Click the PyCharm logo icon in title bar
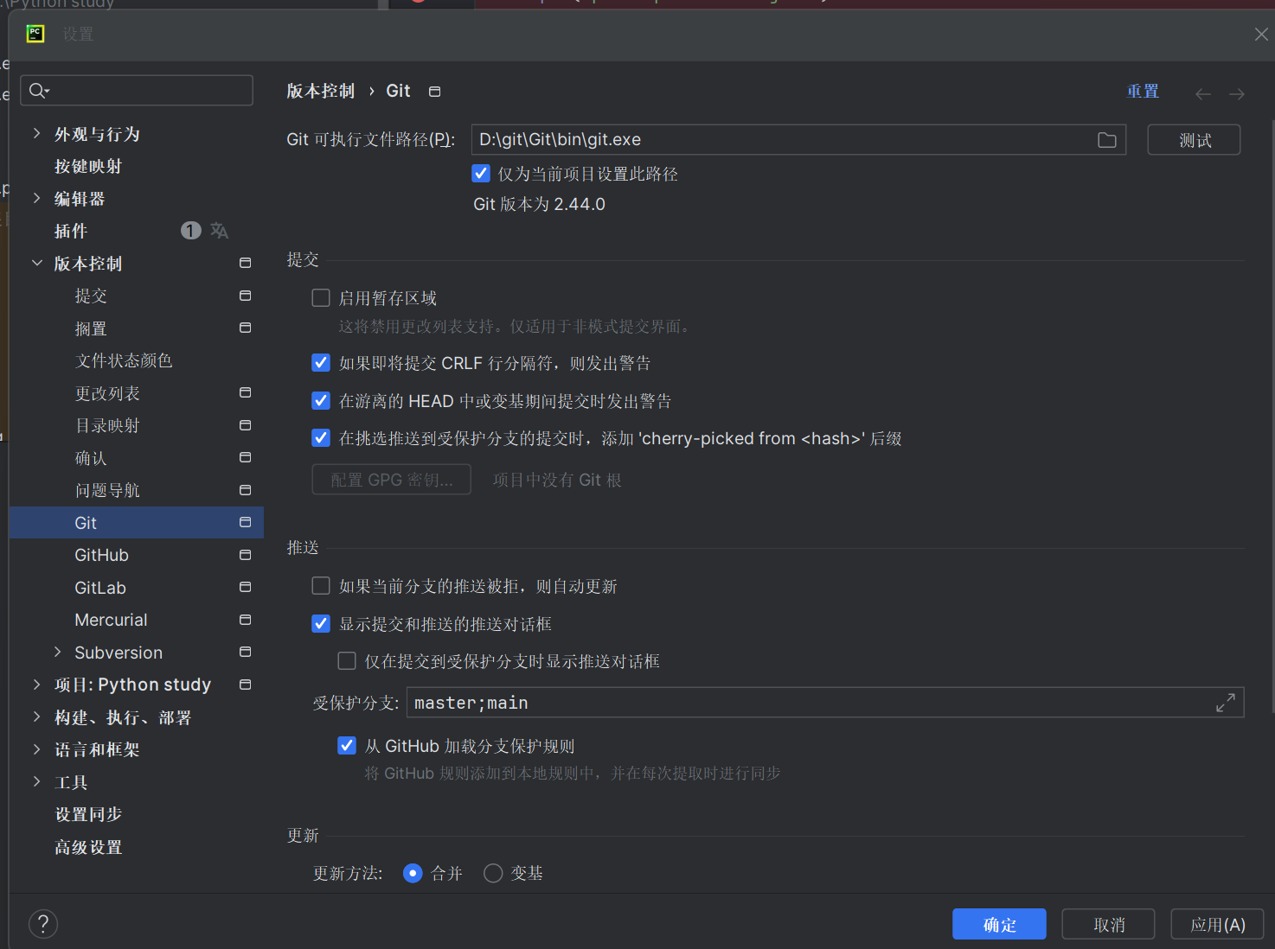This screenshot has height=949, width=1275. tap(35, 34)
